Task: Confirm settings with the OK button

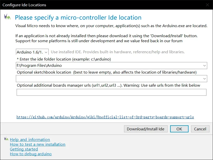Action: pyautogui.click(x=179, y=129)
